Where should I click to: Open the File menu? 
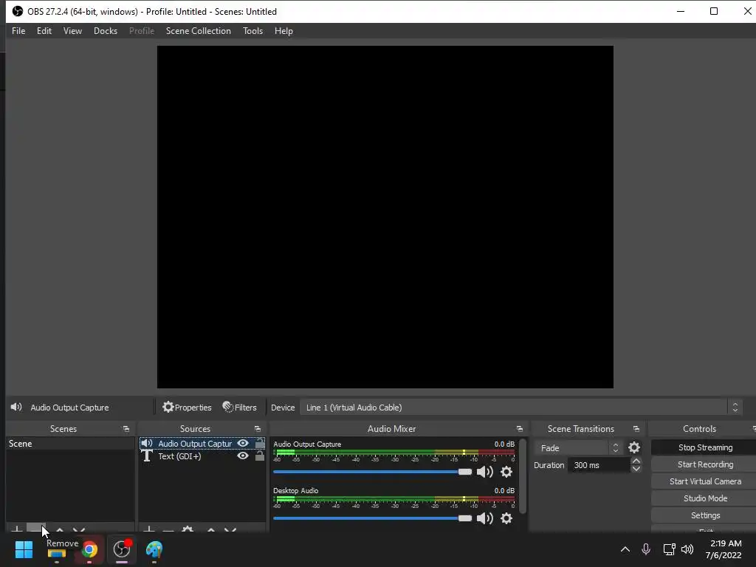[18, 31]
